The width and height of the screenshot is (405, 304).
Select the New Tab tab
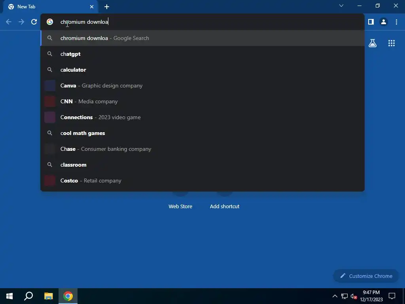point(51,7)
